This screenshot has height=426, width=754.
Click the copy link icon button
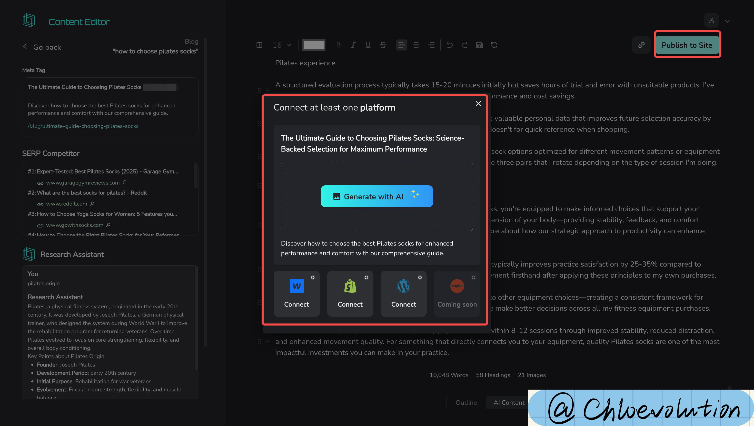[641, 45]
